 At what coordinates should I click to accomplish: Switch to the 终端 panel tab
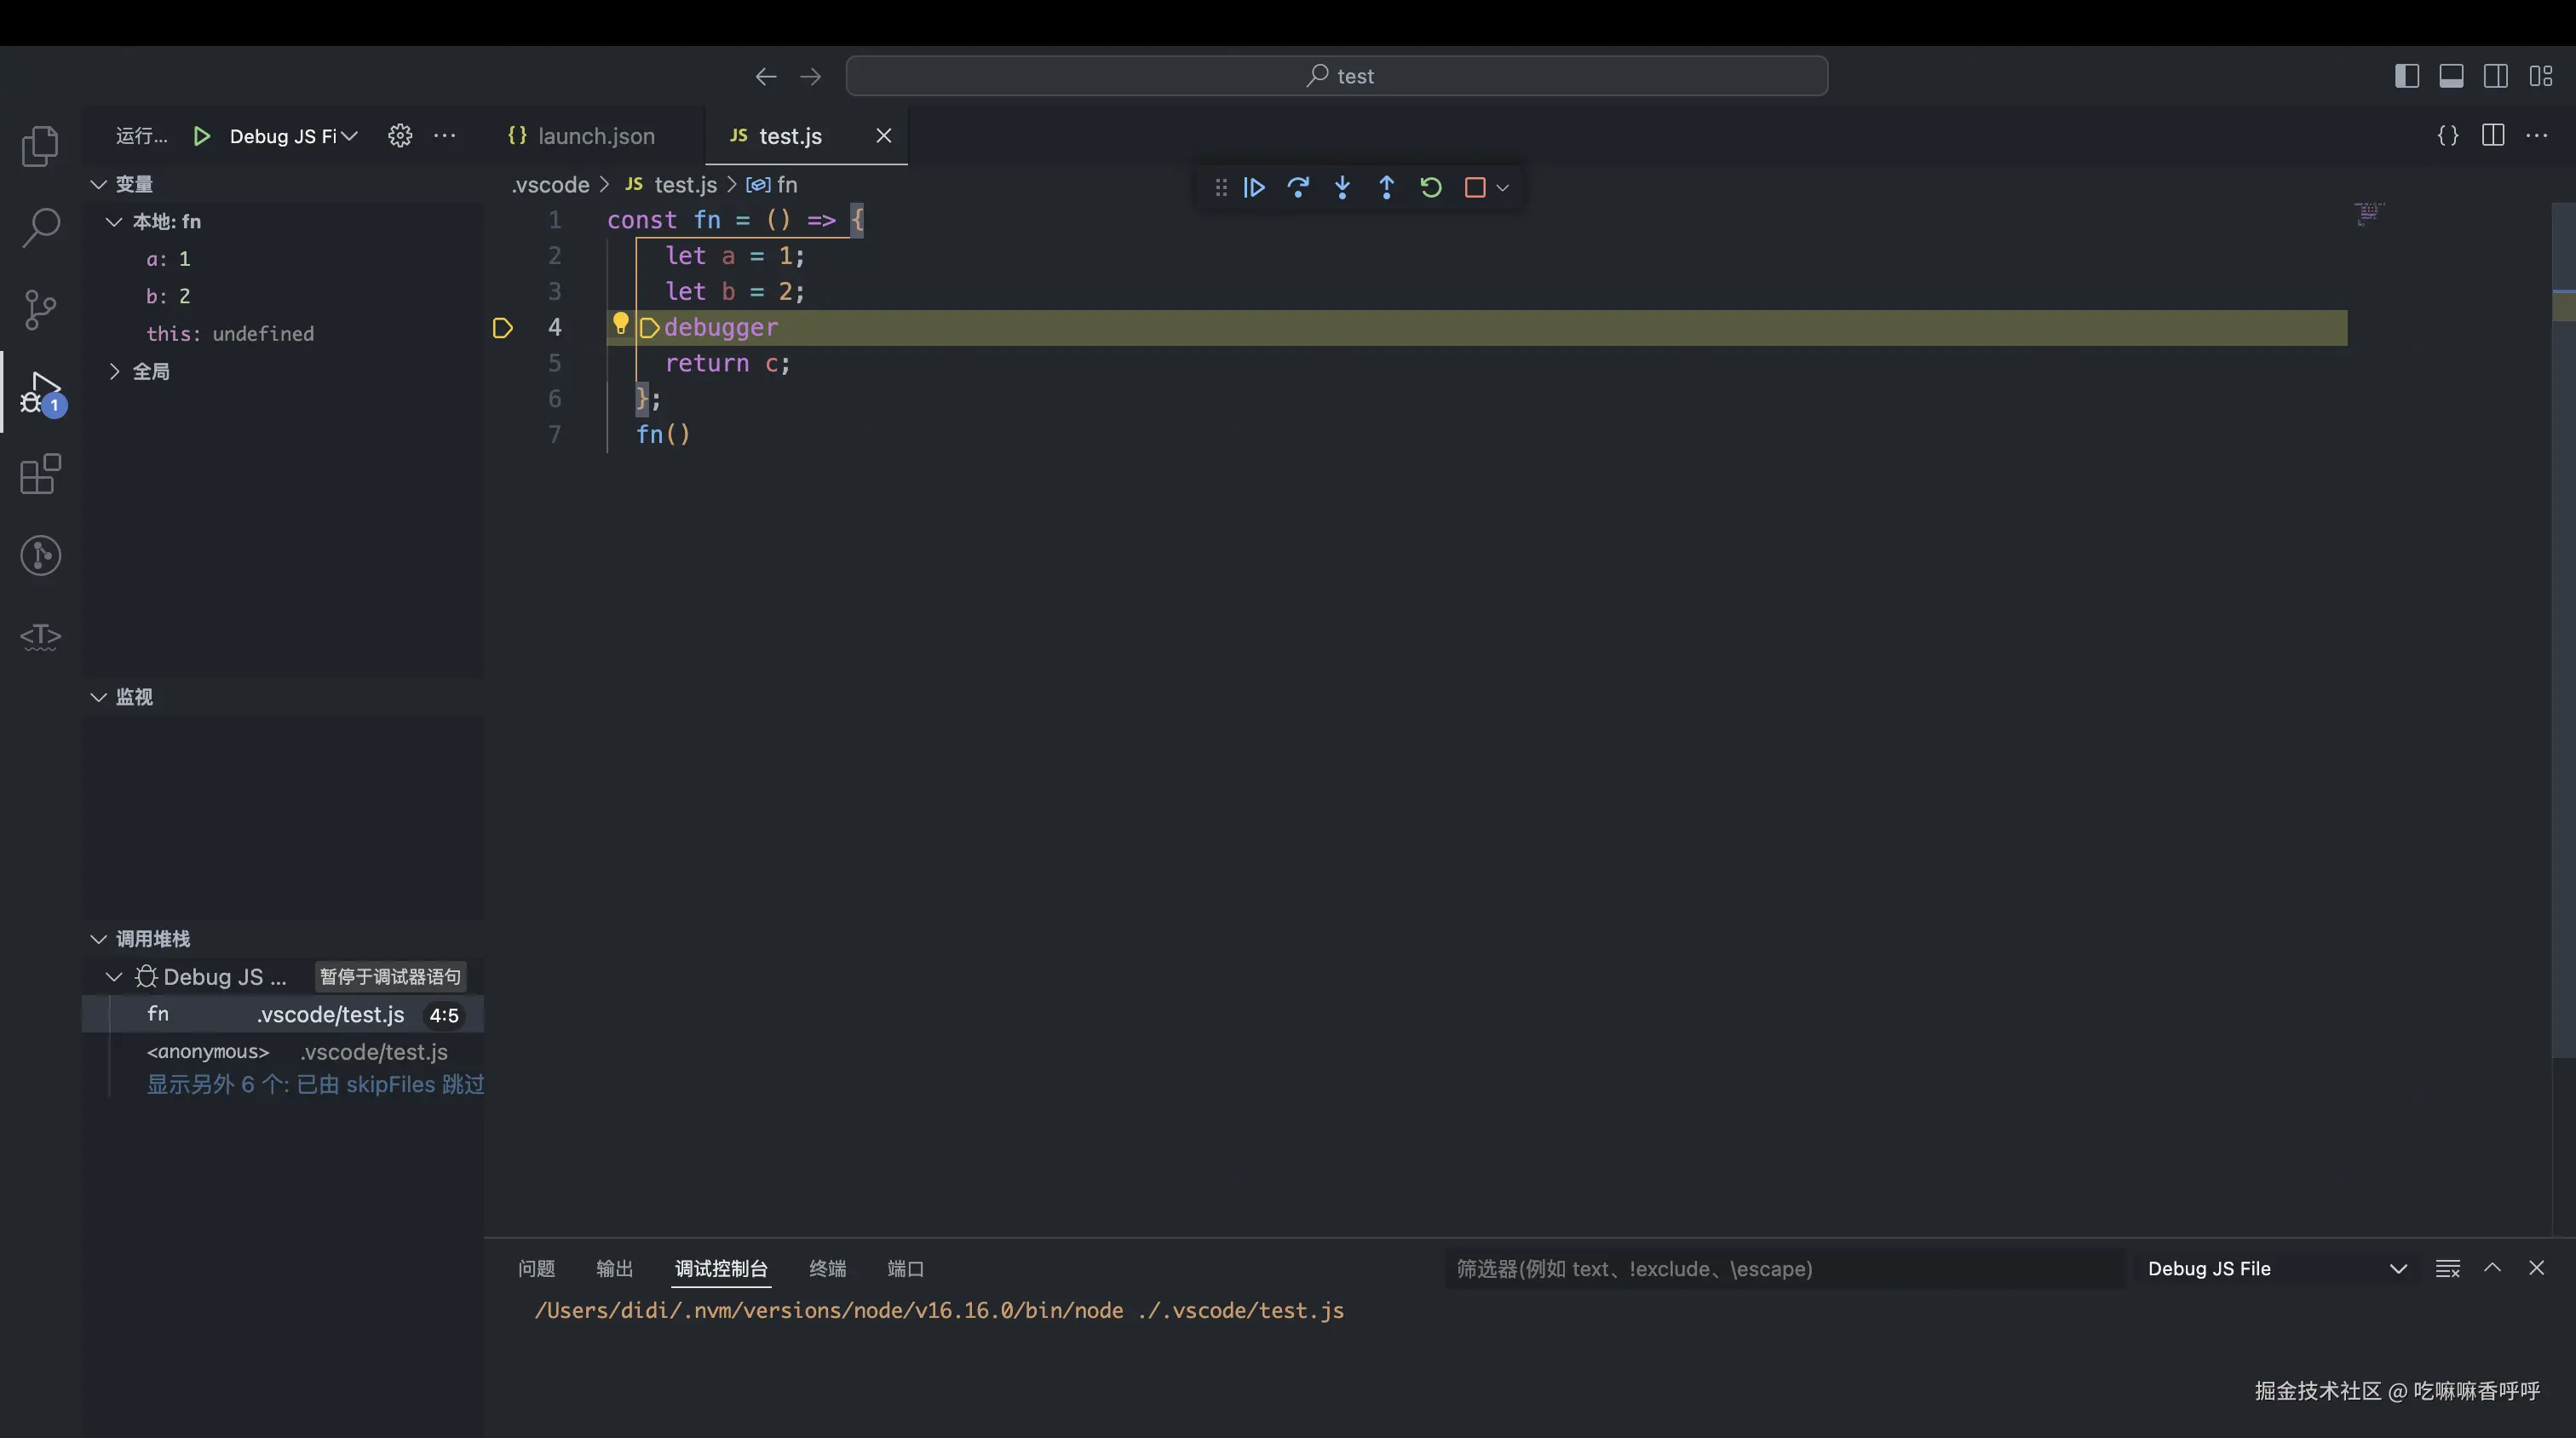click(827, 1268)
